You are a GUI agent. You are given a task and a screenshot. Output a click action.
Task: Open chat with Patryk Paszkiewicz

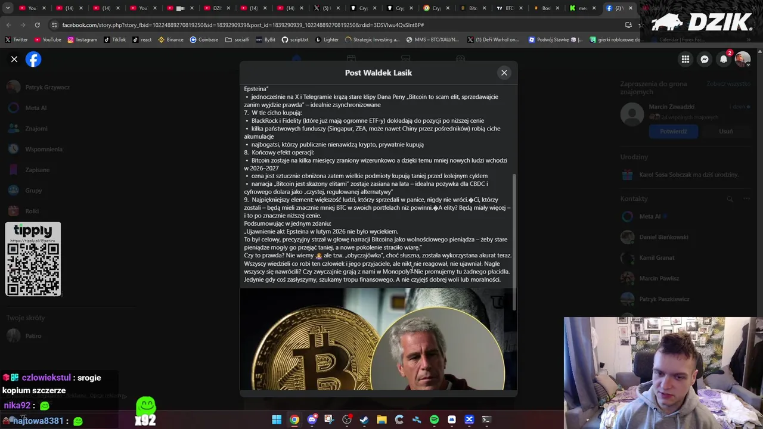[656, 299]
